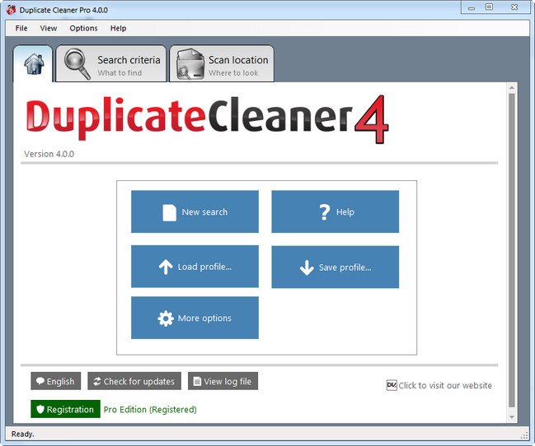The image size is (535, 446).
Task: Click Check for updates
Action: click(134, 381)
